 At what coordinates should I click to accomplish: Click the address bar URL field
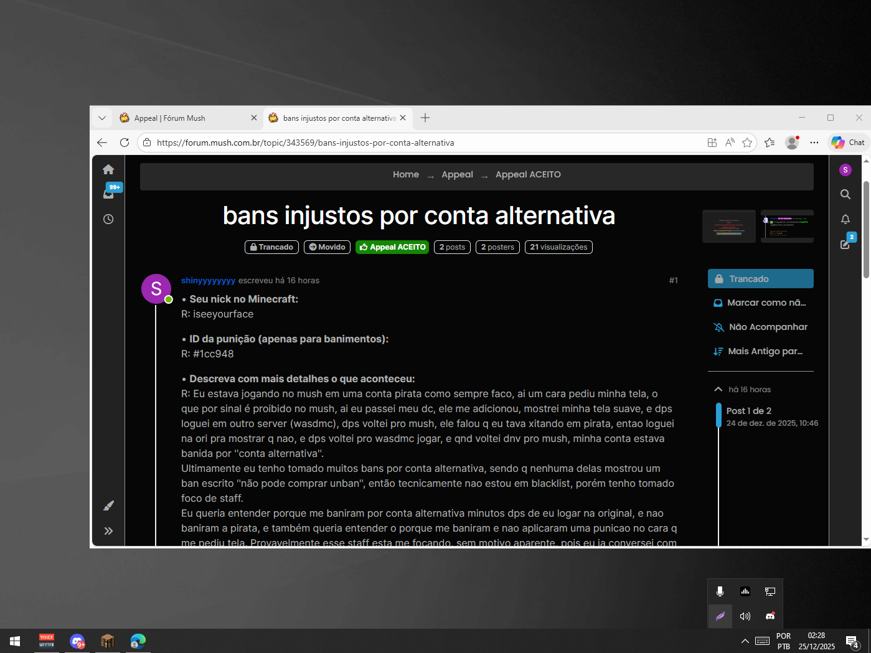[430, 143]
